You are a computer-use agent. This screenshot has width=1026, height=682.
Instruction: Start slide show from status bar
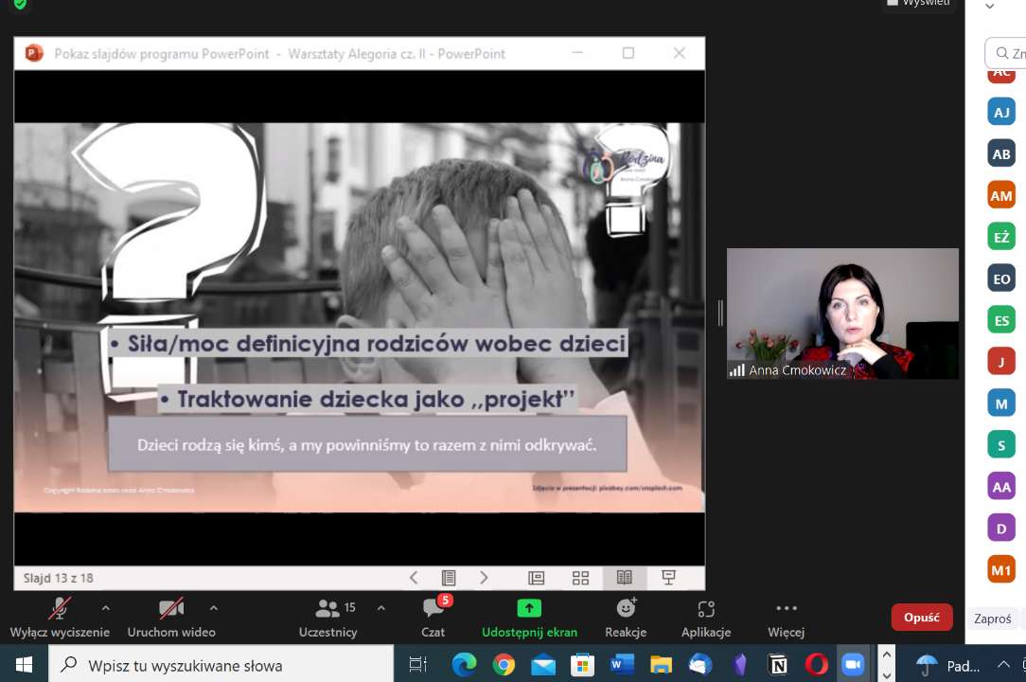point(668,578)
